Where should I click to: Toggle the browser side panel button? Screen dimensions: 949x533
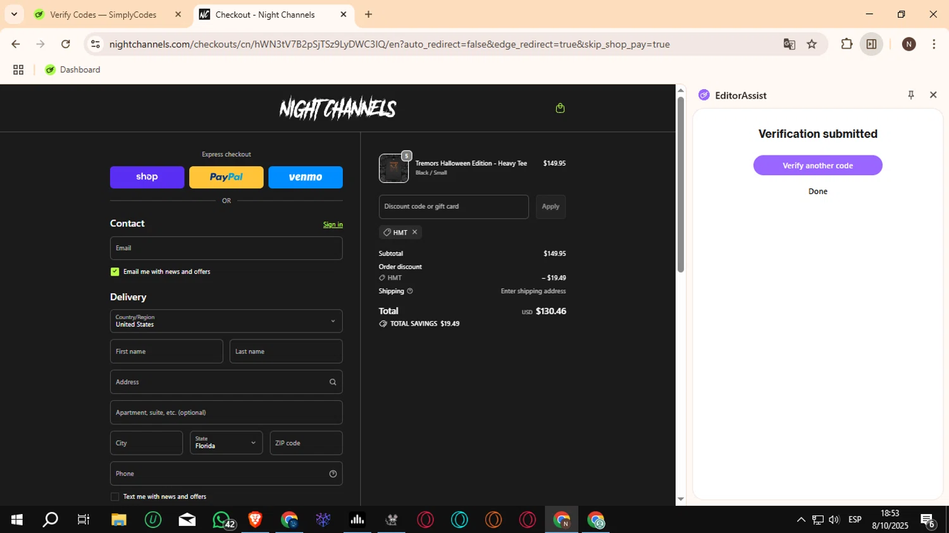[871, 44]
